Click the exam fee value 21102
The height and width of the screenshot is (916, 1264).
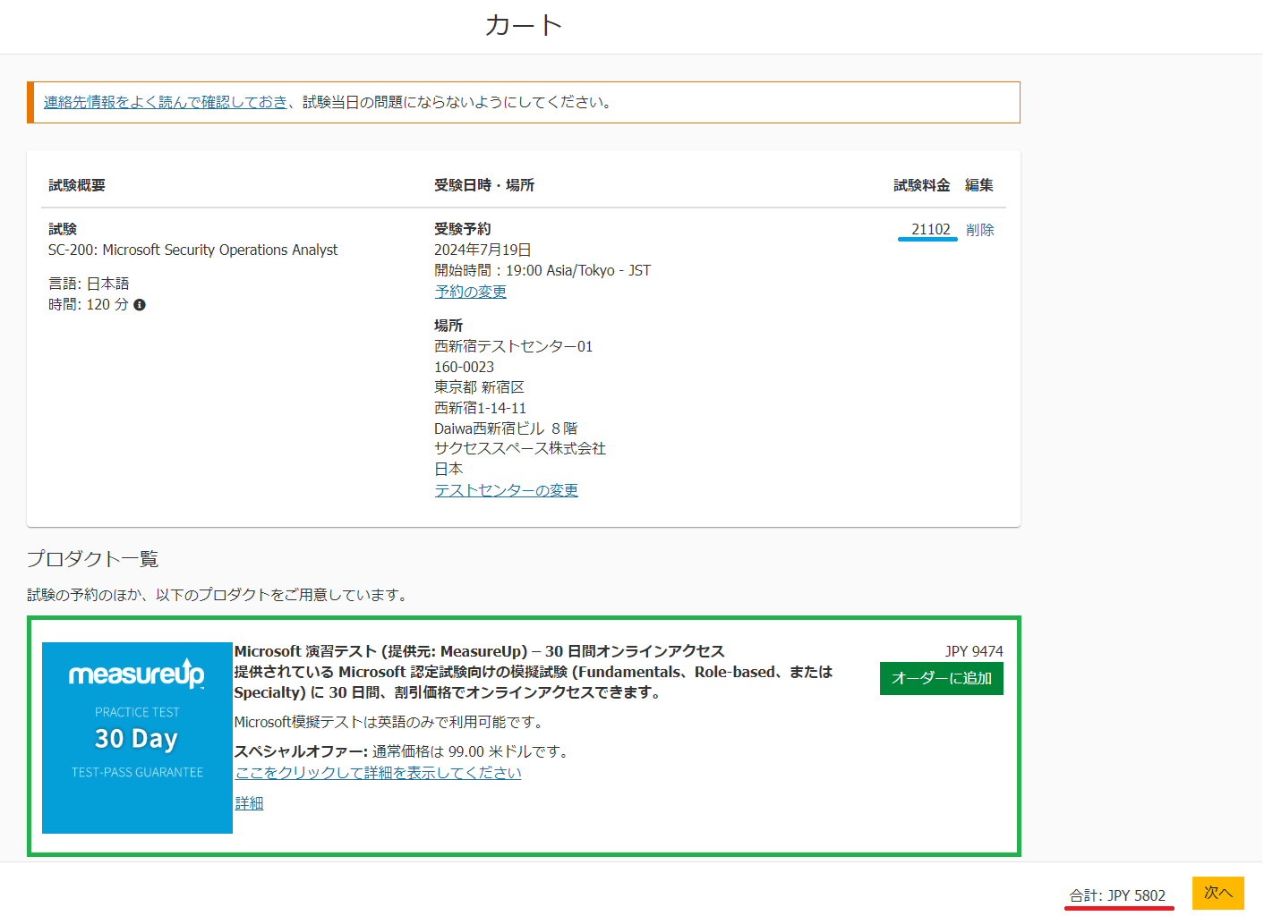(931, 230)
